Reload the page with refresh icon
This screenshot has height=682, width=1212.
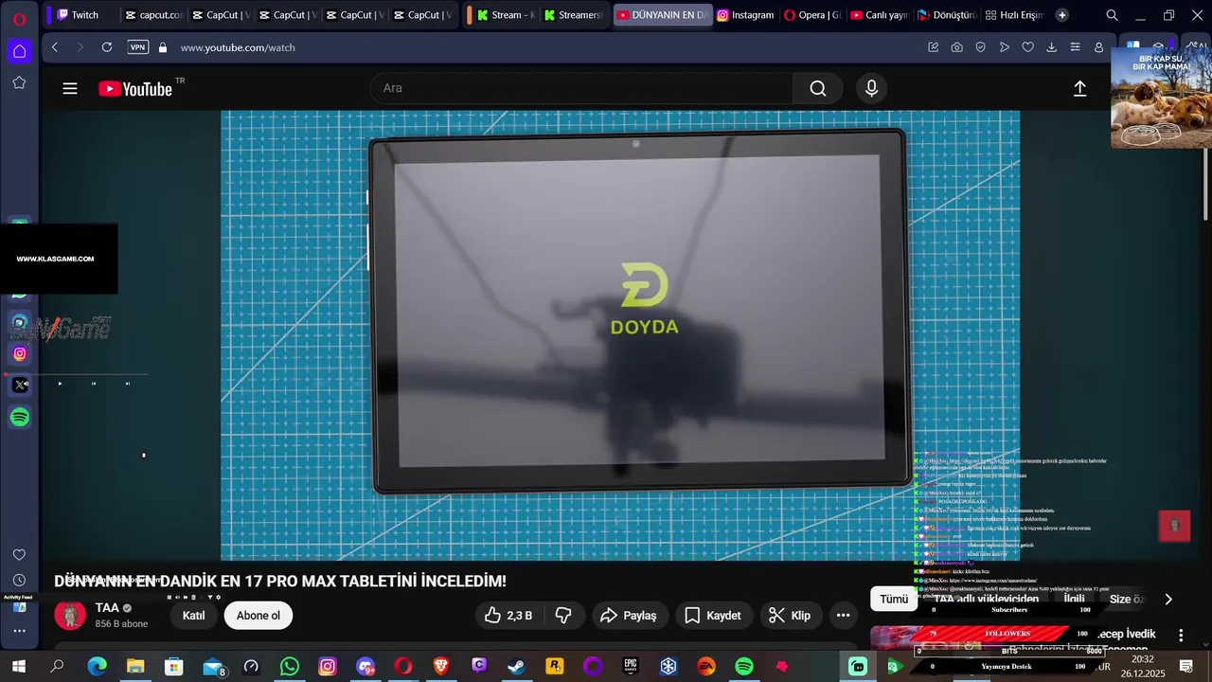[x=107, y=47]
